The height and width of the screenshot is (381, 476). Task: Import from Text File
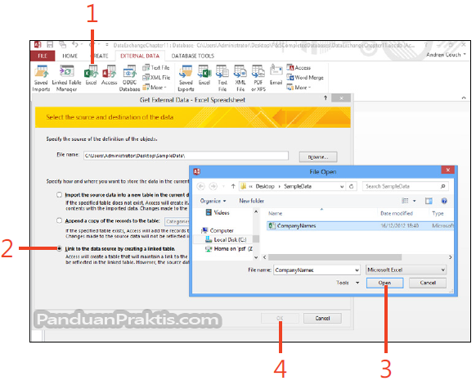coord(156,67)
